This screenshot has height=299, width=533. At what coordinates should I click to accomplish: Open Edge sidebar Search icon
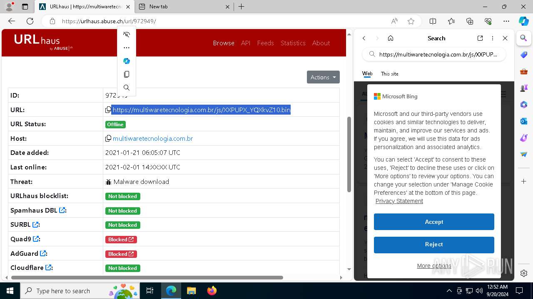(524, 38)
